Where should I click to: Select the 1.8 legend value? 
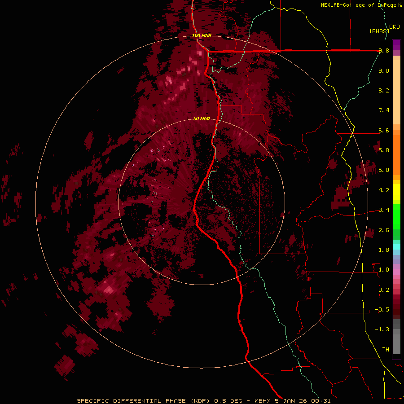tap(384, 250)
